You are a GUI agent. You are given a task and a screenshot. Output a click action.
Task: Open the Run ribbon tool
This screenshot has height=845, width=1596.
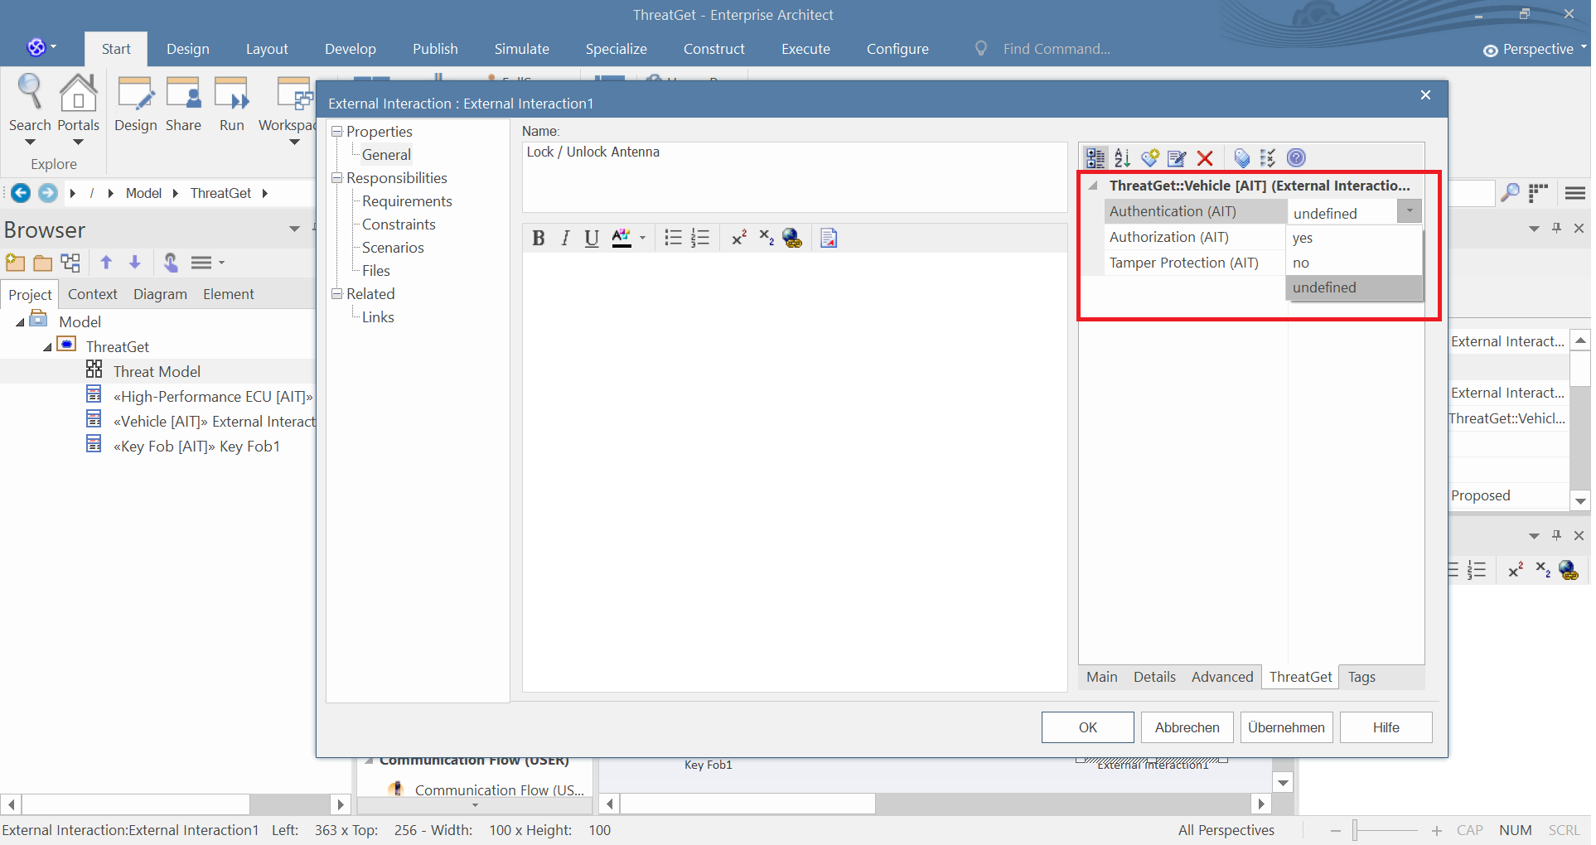click(x=231, y=104)
